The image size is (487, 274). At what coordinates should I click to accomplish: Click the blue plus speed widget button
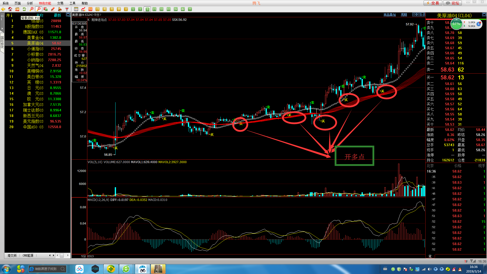479,24
